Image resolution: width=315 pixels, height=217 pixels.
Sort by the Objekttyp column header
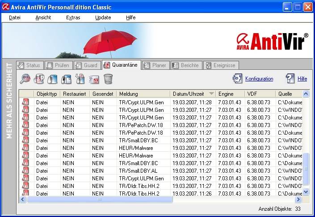coord(47,94)
